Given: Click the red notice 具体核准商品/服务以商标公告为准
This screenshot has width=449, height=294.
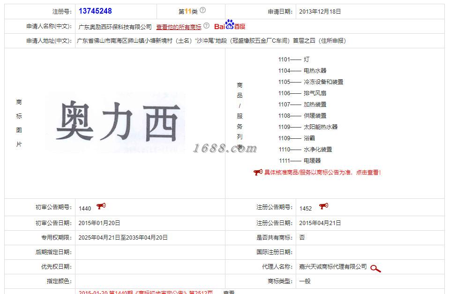Looking at the screenshot, I should [x=322, y=173].
